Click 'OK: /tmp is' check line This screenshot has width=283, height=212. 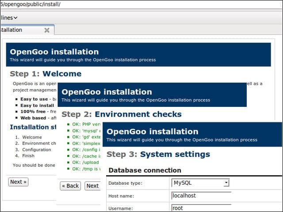click(84, 169)
